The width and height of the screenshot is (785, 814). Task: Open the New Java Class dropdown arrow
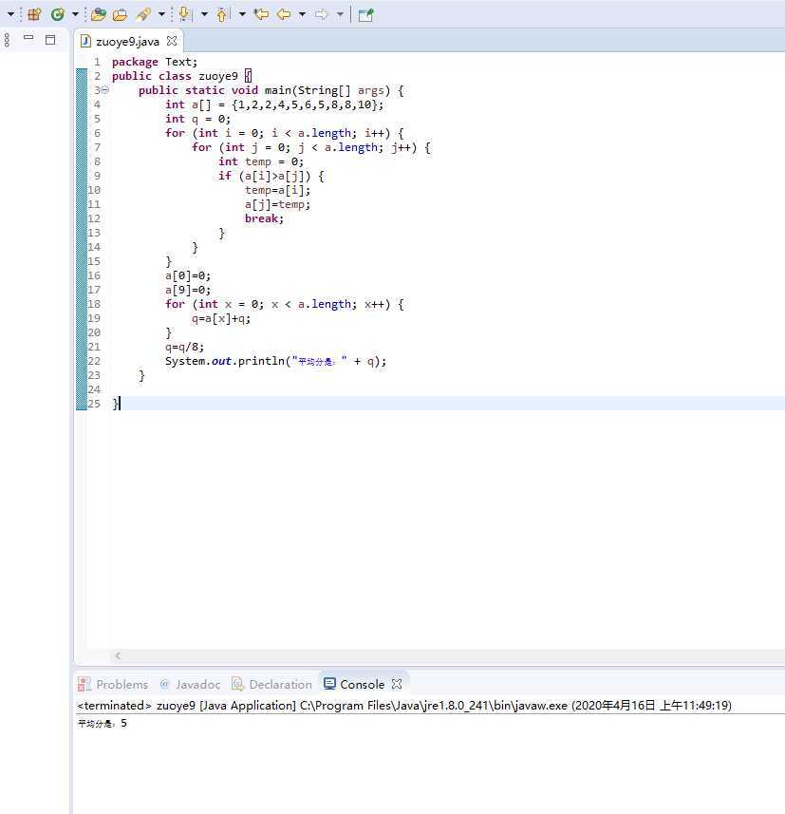(x=74, y=14)
